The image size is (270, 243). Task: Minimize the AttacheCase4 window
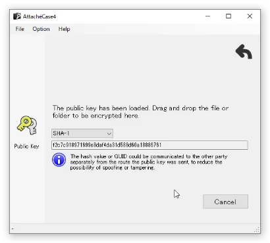click(207, 16)
